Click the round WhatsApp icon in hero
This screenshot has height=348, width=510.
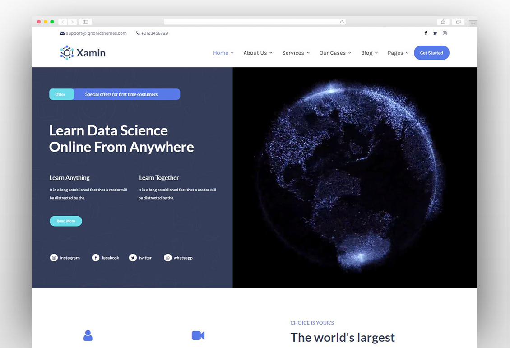tap(167, 258)
